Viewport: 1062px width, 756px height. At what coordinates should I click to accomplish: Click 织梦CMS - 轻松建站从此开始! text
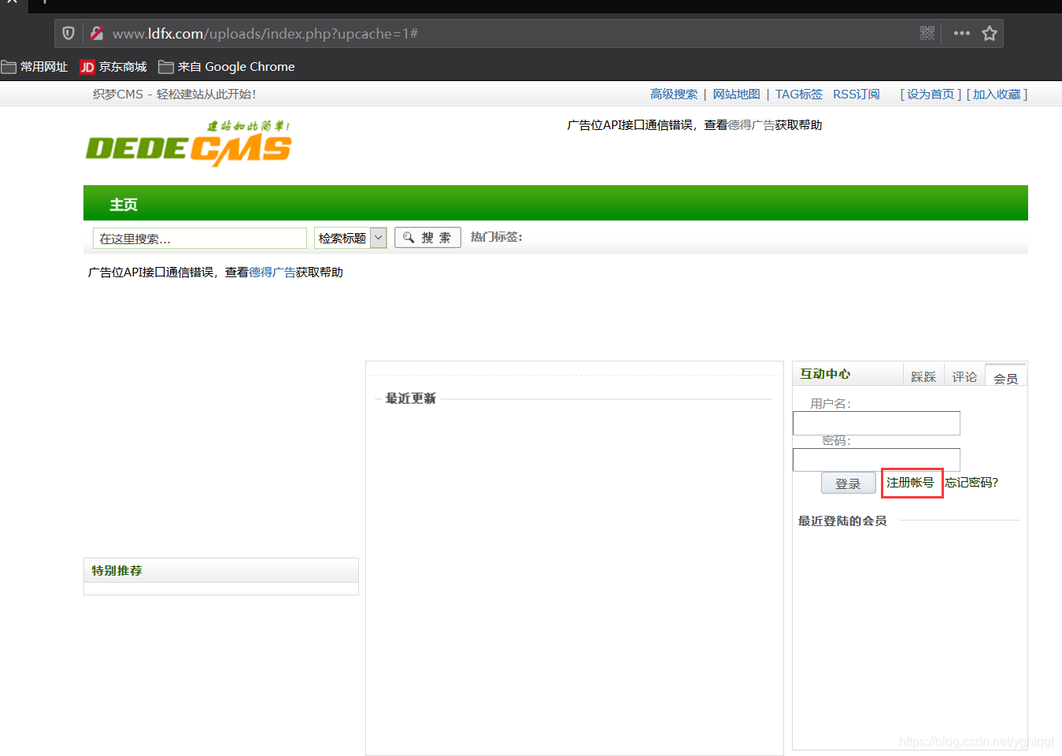tap(174, 94)
